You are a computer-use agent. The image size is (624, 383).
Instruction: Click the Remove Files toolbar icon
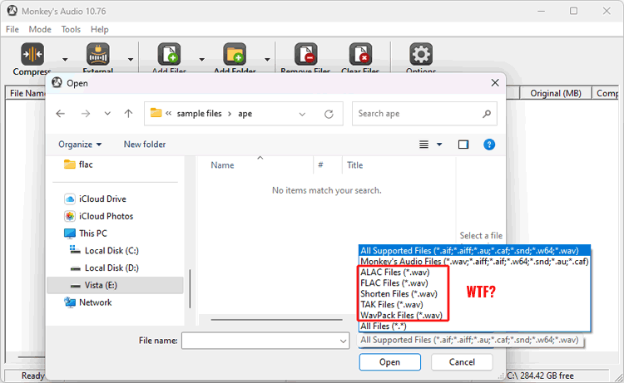305,54
